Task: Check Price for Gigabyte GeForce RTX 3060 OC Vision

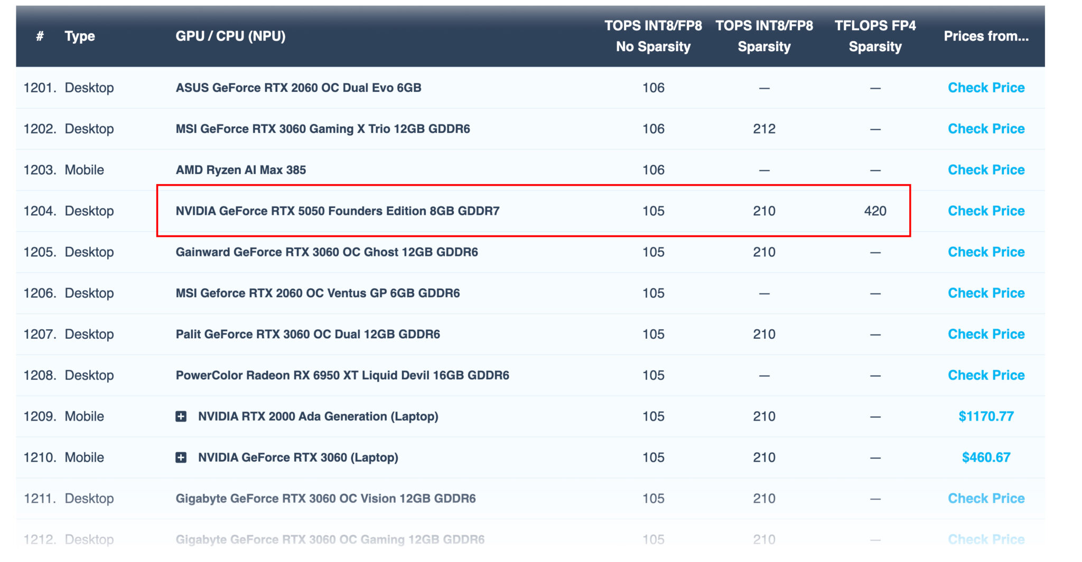Action: (x=985, y=498)
